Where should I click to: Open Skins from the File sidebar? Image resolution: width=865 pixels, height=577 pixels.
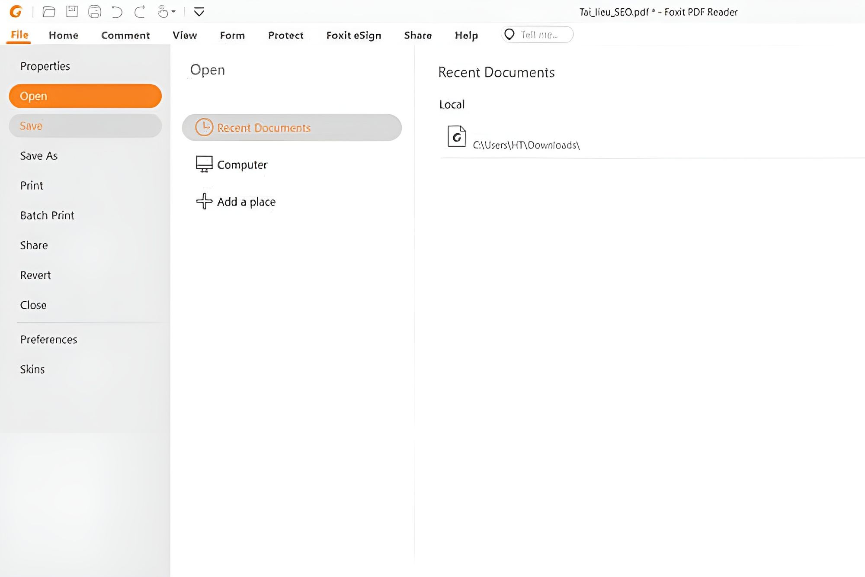click(32, 369)
